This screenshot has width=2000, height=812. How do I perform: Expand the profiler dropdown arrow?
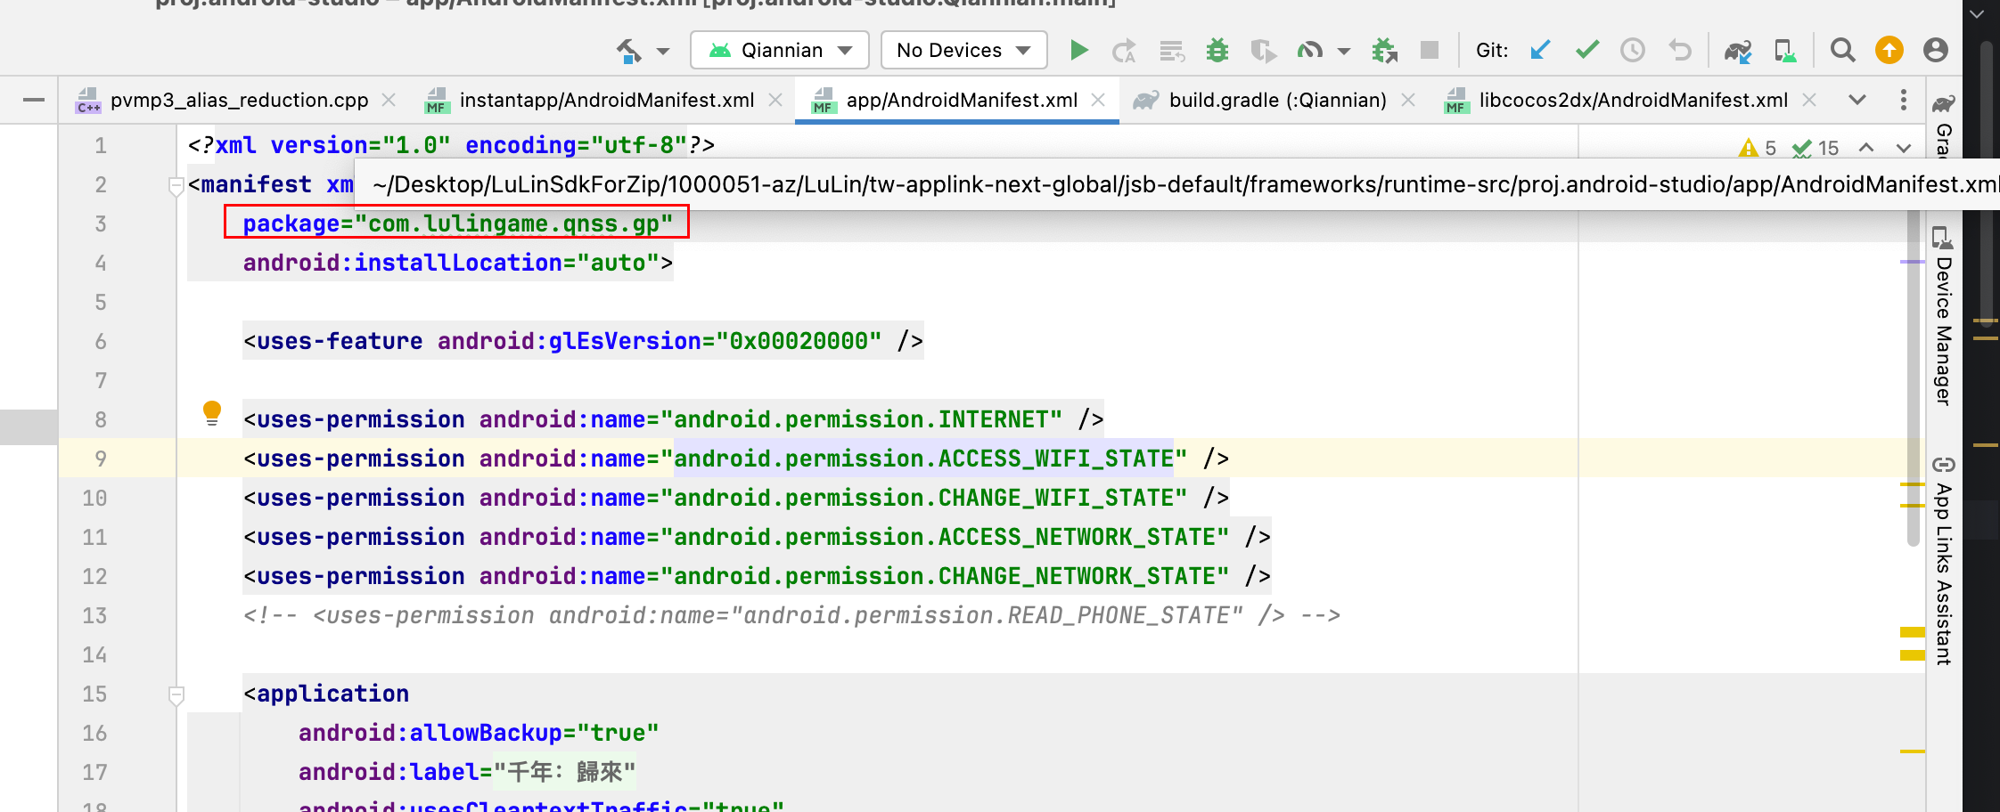pos(1344,52)
